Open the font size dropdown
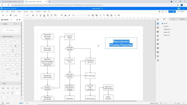 (x=28, y=15)
